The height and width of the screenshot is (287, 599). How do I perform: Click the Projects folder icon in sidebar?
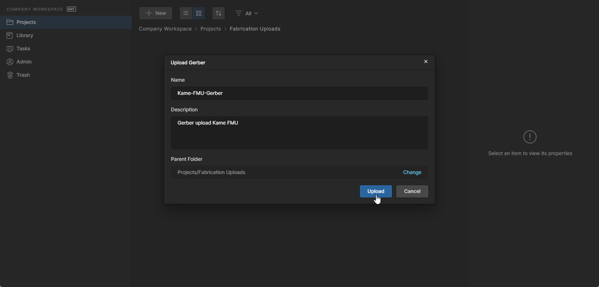point(10,22)
